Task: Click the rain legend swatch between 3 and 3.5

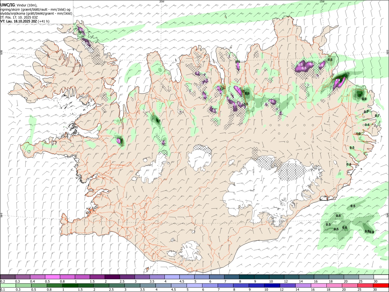Action: pos(132,286)
